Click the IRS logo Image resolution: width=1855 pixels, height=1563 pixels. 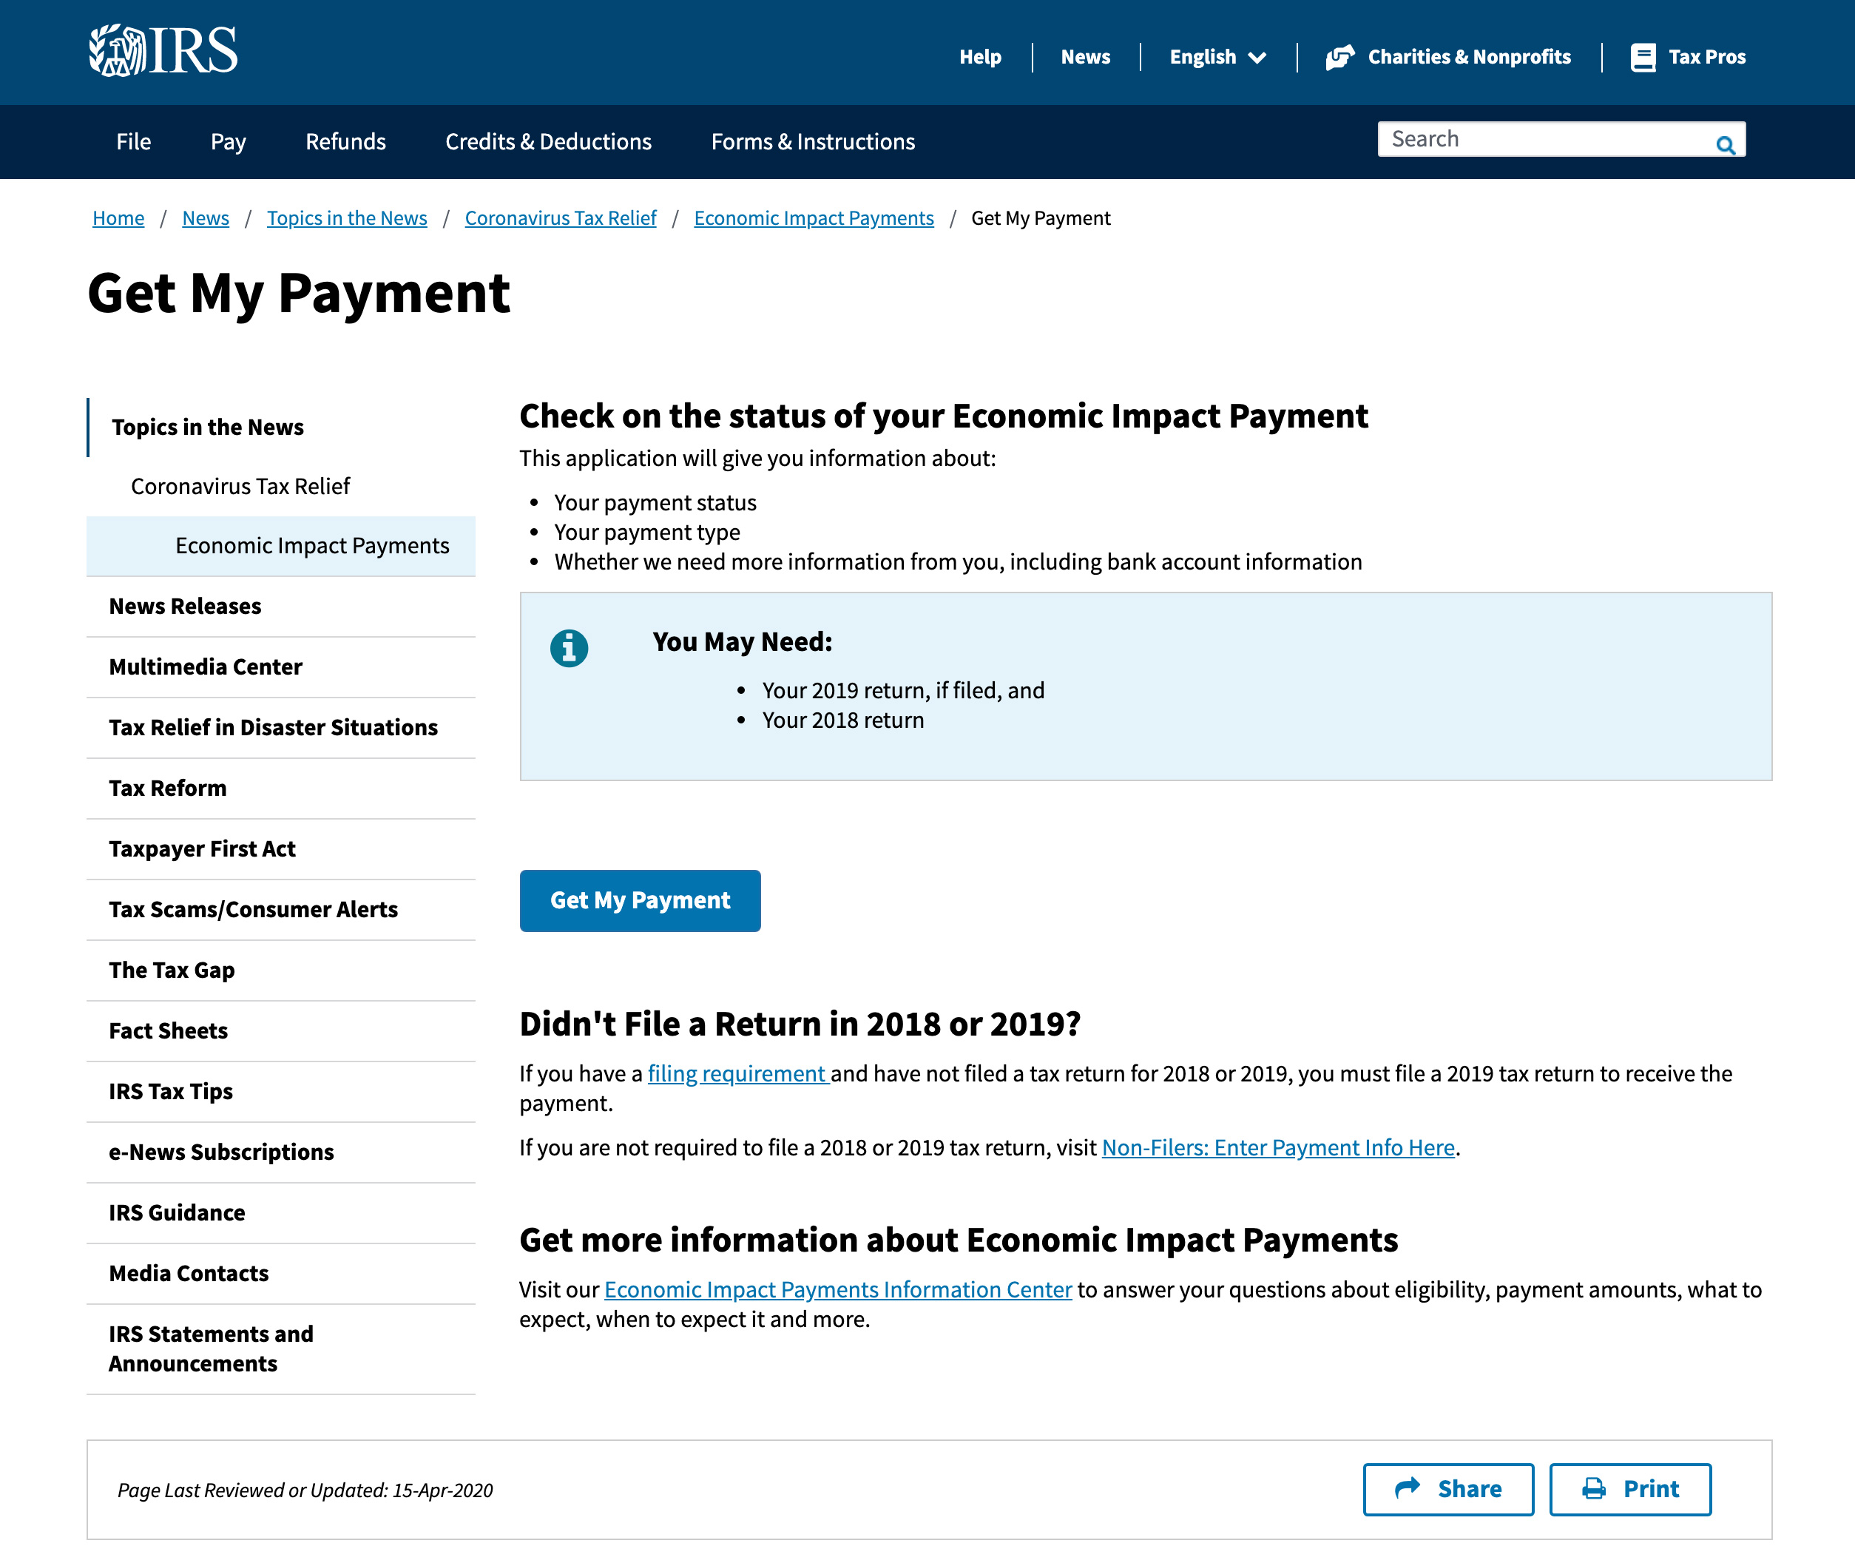point(163,50)
